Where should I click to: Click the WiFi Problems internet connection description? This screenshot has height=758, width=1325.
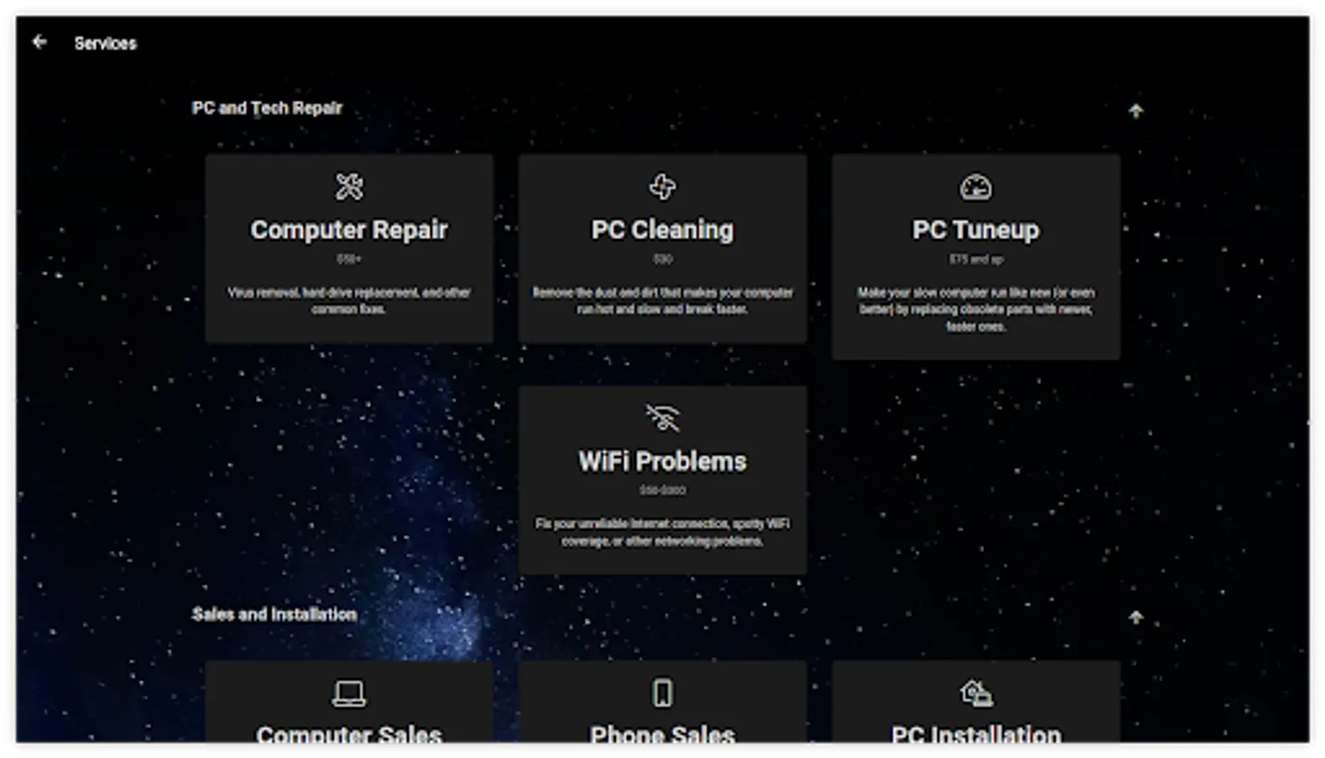pos(662,532)
